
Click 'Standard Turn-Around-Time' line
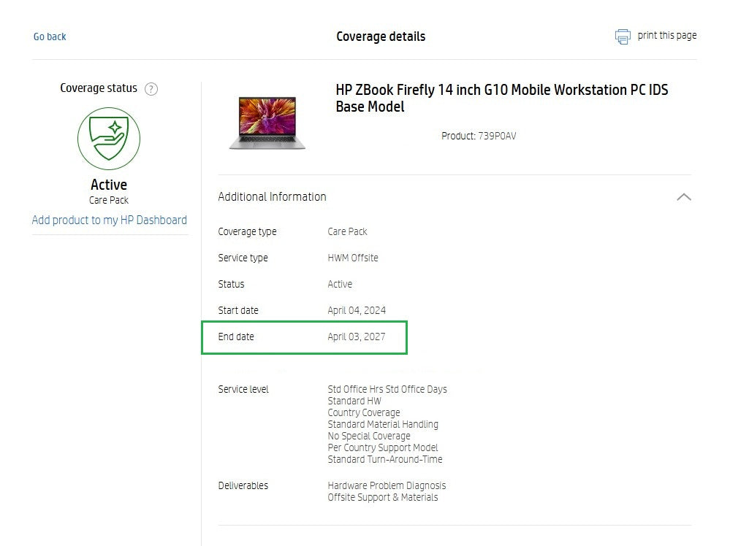click(385, 459)
